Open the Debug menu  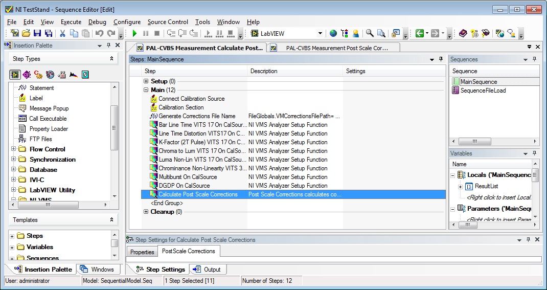(97, 22)
